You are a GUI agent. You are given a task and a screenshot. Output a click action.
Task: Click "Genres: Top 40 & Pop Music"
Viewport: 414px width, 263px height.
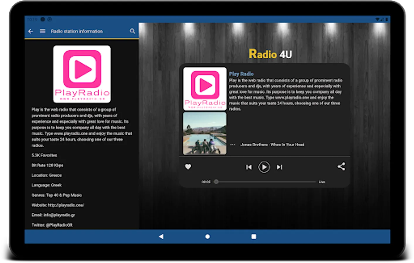click(x=57, y=195)
